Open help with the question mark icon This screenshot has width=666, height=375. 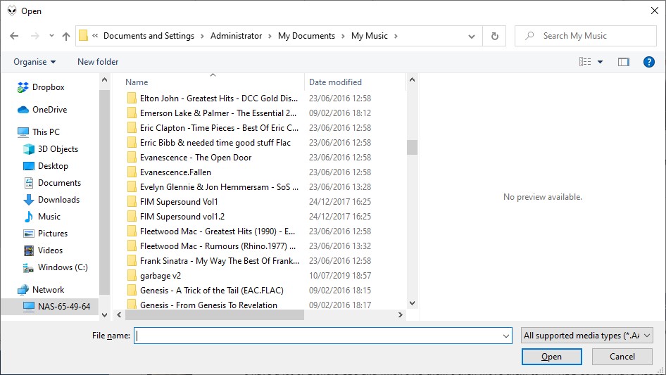coord(648,62)
